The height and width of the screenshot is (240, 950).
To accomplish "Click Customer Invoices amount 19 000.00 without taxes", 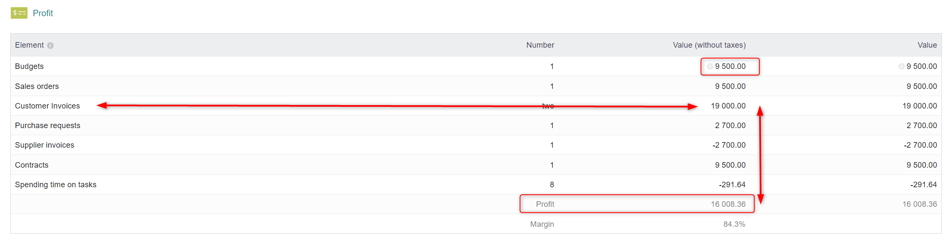I will (x=728, y=106).
